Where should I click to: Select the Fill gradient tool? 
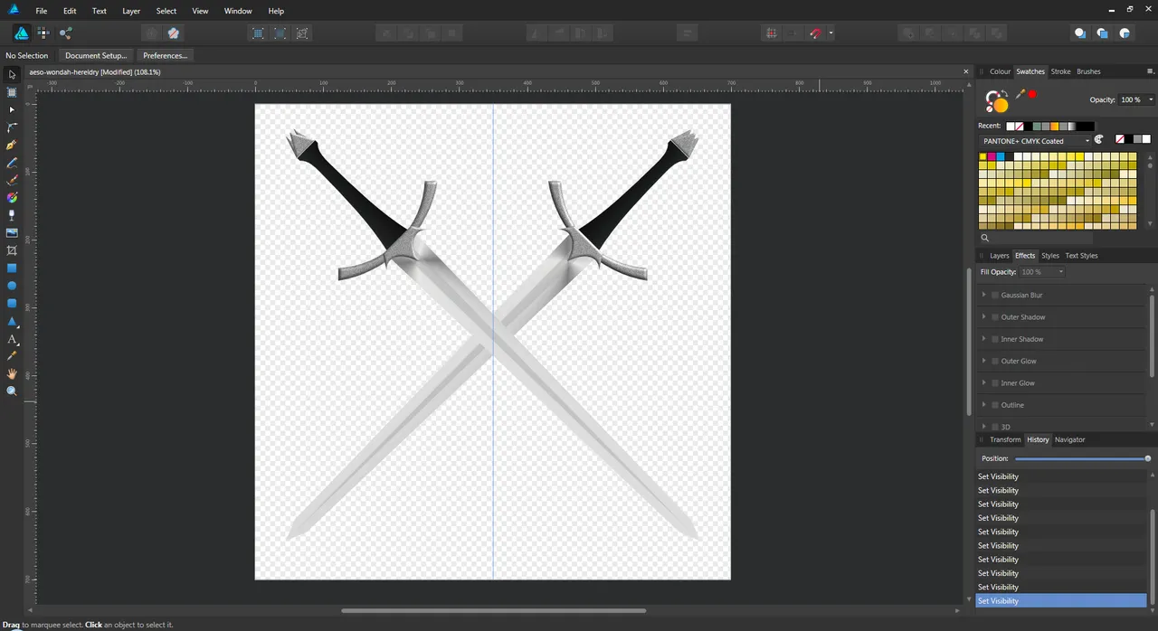12,197
